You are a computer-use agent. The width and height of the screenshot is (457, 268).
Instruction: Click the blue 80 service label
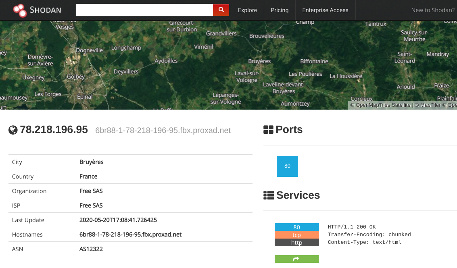pyautogui.click(x=297, y=227)
